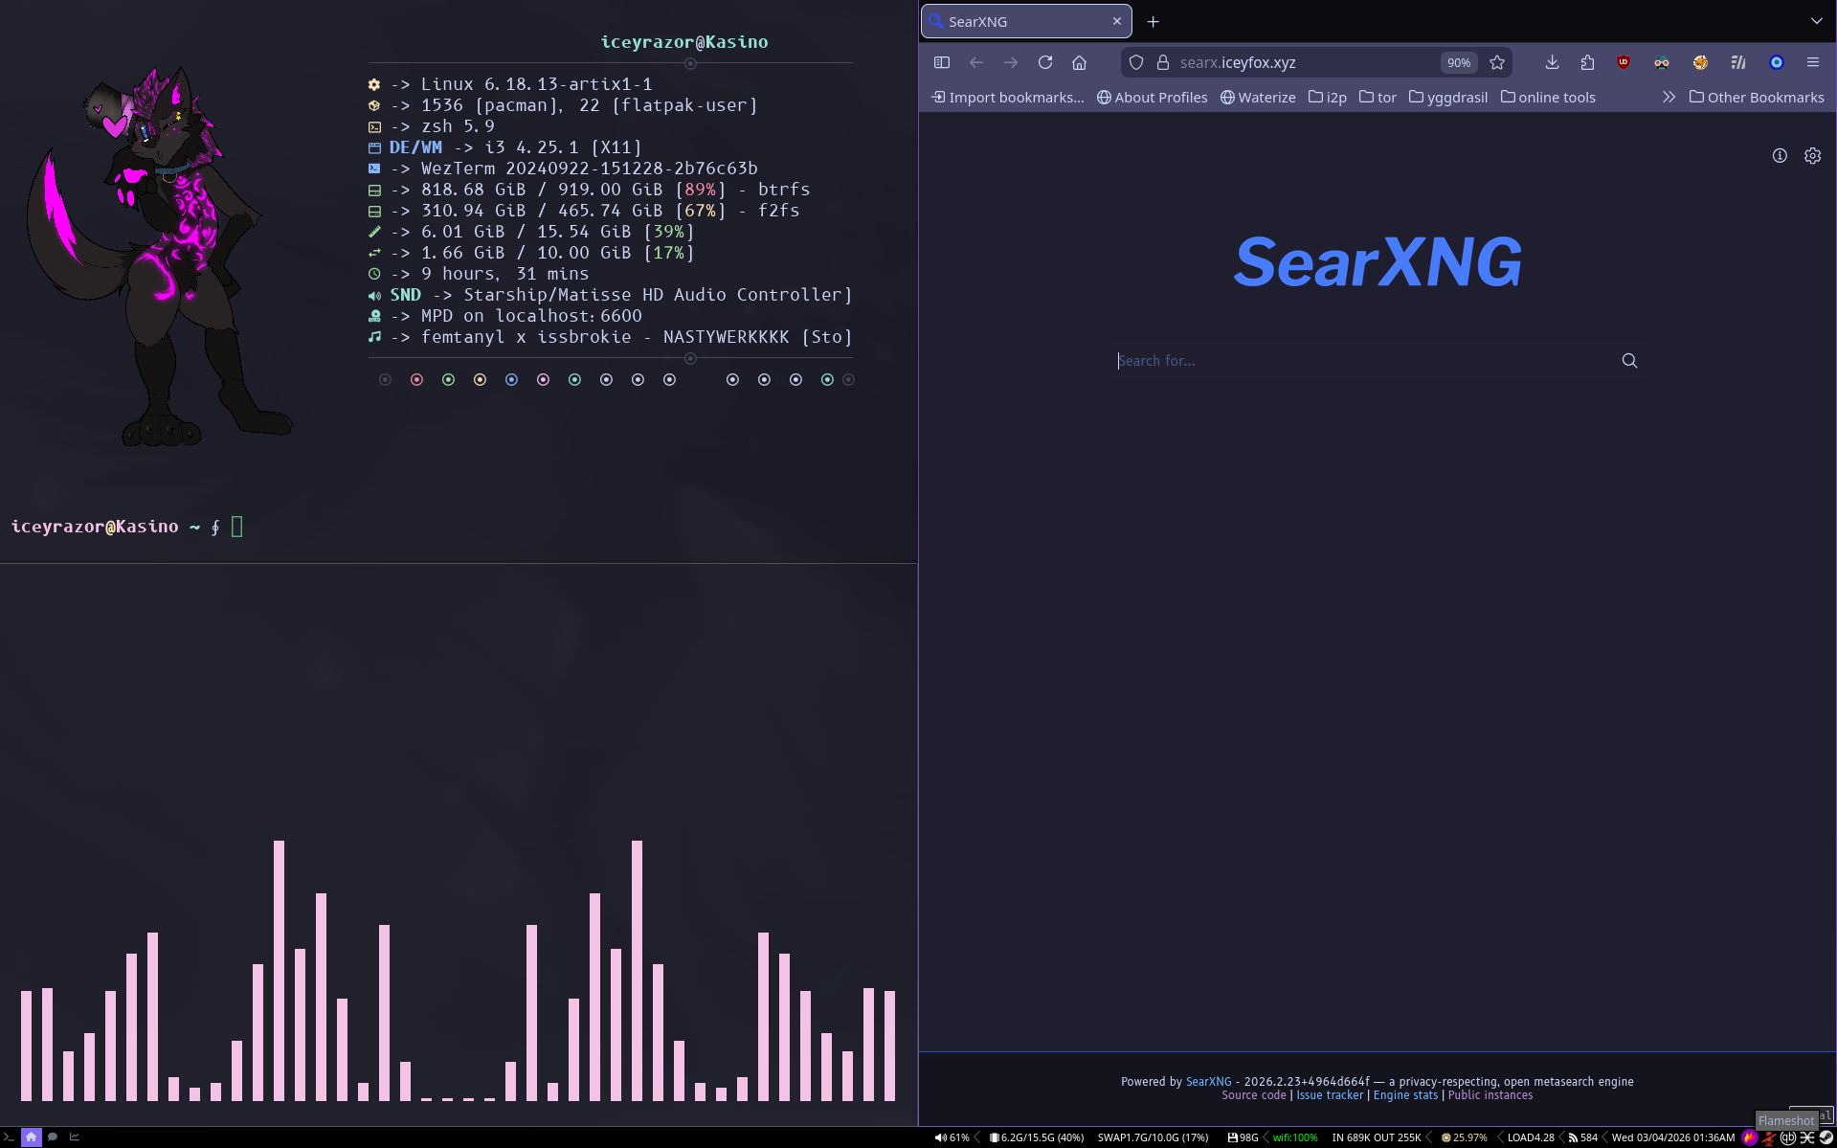Focus the Search for... input field
Viewport: 1837px width, 1148px height.
[1363, 361]
